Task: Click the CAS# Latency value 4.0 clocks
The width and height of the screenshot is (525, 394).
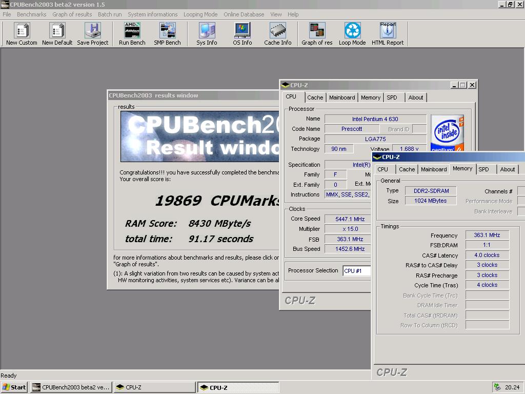Action: [487, 255]
